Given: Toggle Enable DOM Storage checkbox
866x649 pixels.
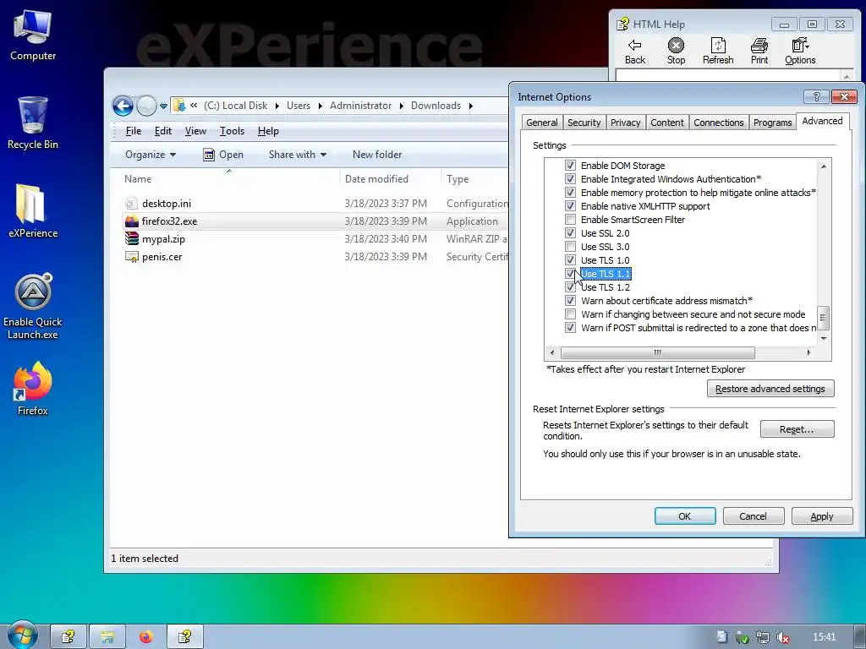Looking at the screenshot, I should point(570,165).
